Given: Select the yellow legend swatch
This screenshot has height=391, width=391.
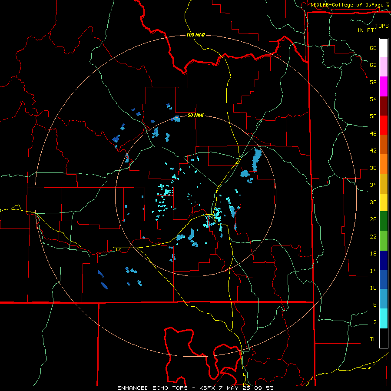Looking at the screenshot, I should 384,202.
